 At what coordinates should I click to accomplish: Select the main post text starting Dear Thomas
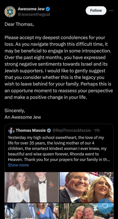pyautogui.click(x=59, y=61)
